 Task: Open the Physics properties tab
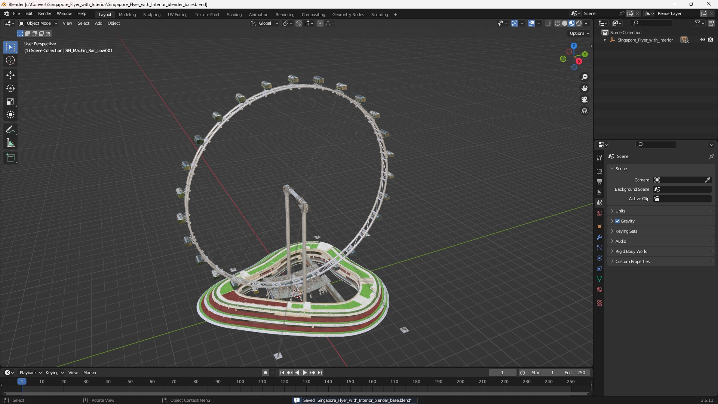(x=599, y=258)
